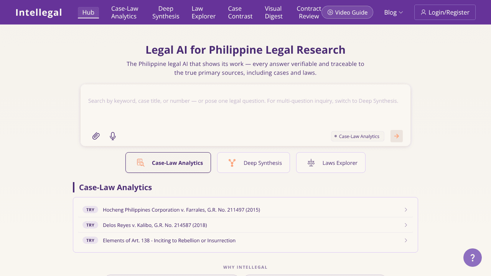Focus the legal search text field
The height and width of the screenshot is (276, 491).
pyautogui.click(x=245, y=107)
